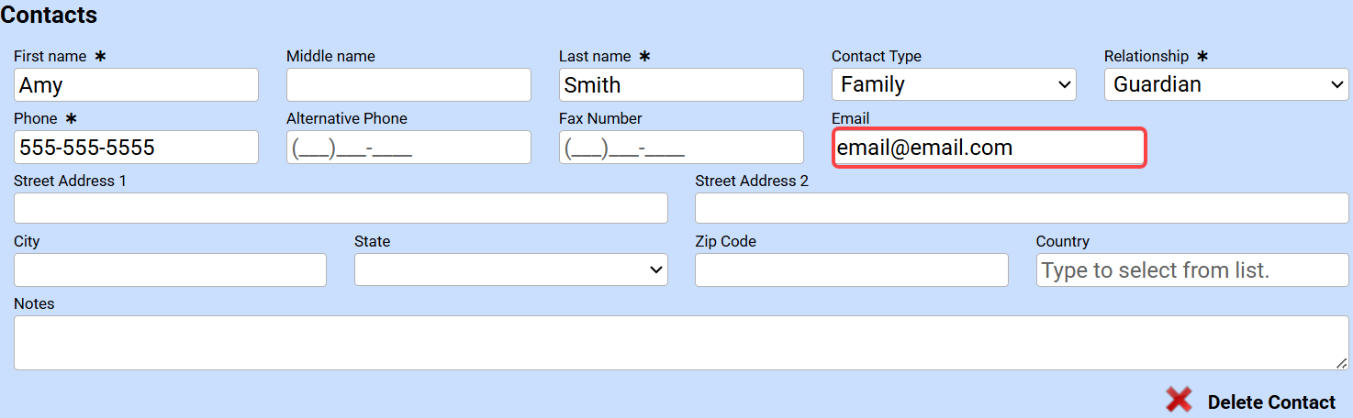
Task: Open the Contact Type dropdown
Action: pos(954,84)
